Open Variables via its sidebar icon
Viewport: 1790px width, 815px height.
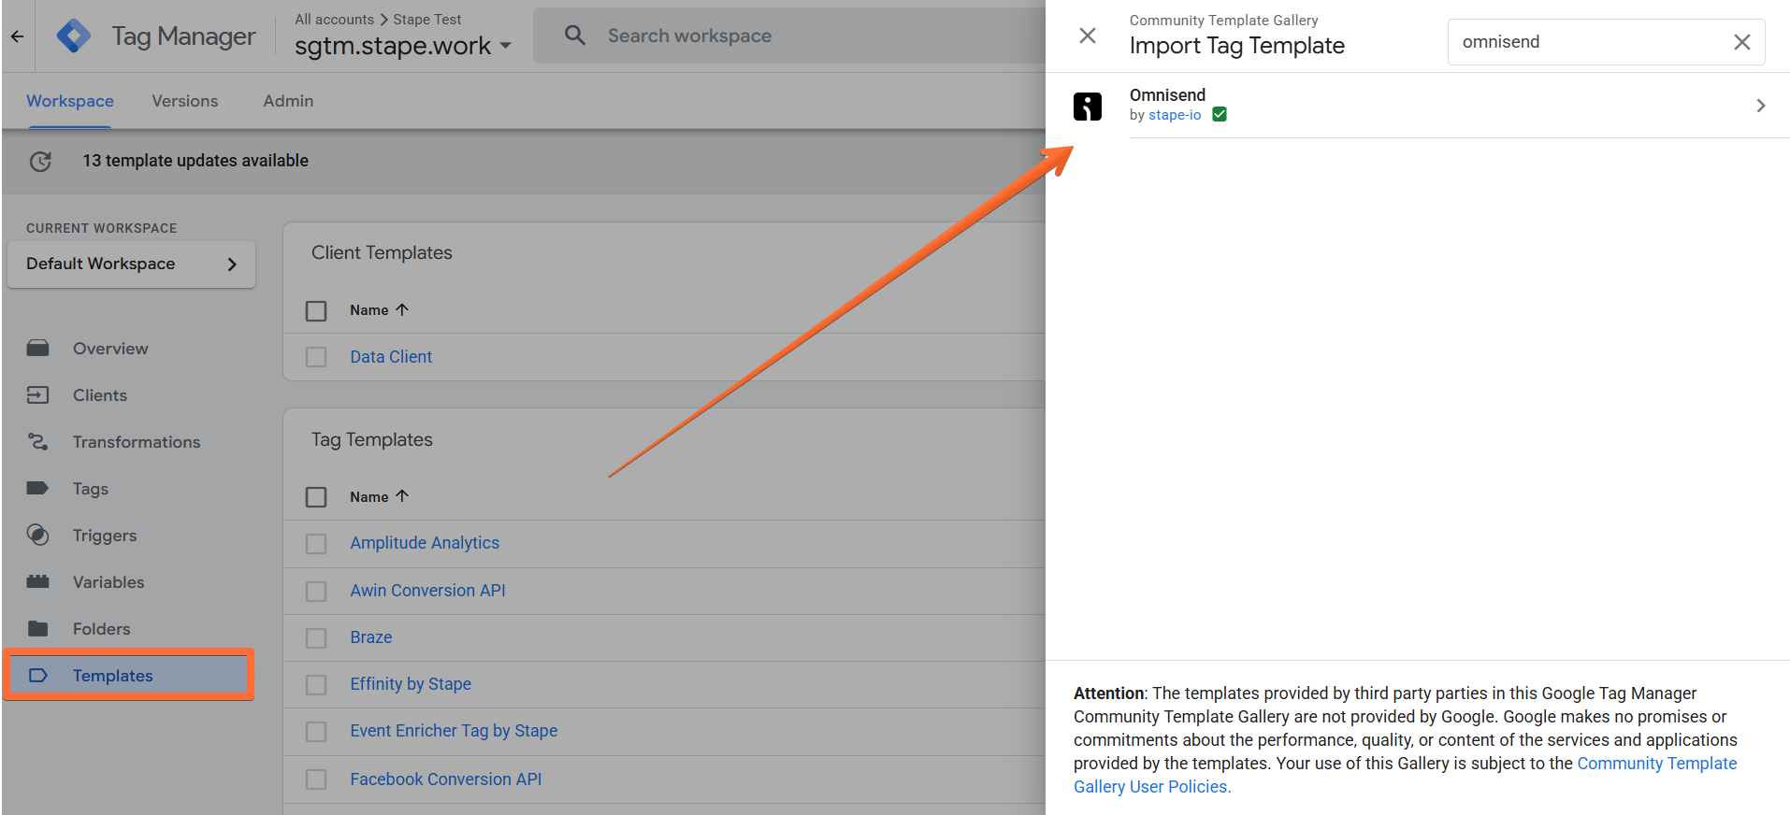37,582
